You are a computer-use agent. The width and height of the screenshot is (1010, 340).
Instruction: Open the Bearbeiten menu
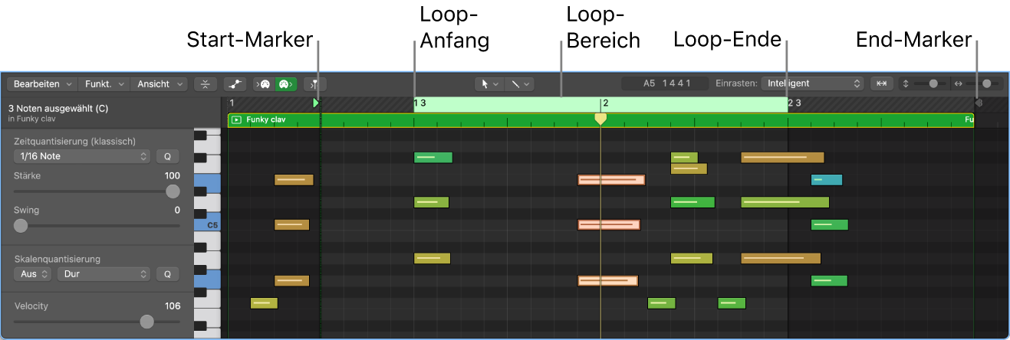[41, 84]
